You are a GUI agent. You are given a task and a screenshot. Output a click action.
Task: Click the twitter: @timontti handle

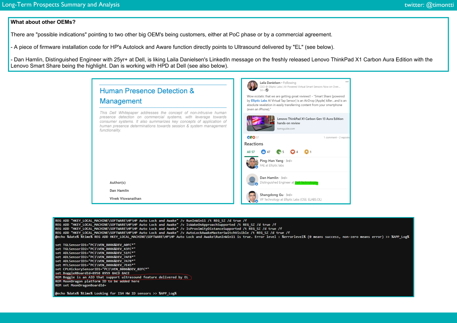pos(429,5)
